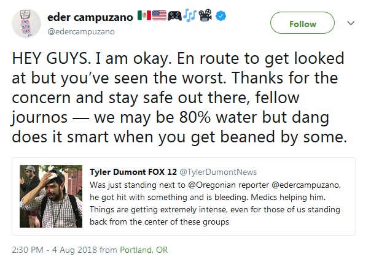371x262 pixels.
Task: Open the quoted tweet's photo thumbnail
Action: [x=51, y=196]
